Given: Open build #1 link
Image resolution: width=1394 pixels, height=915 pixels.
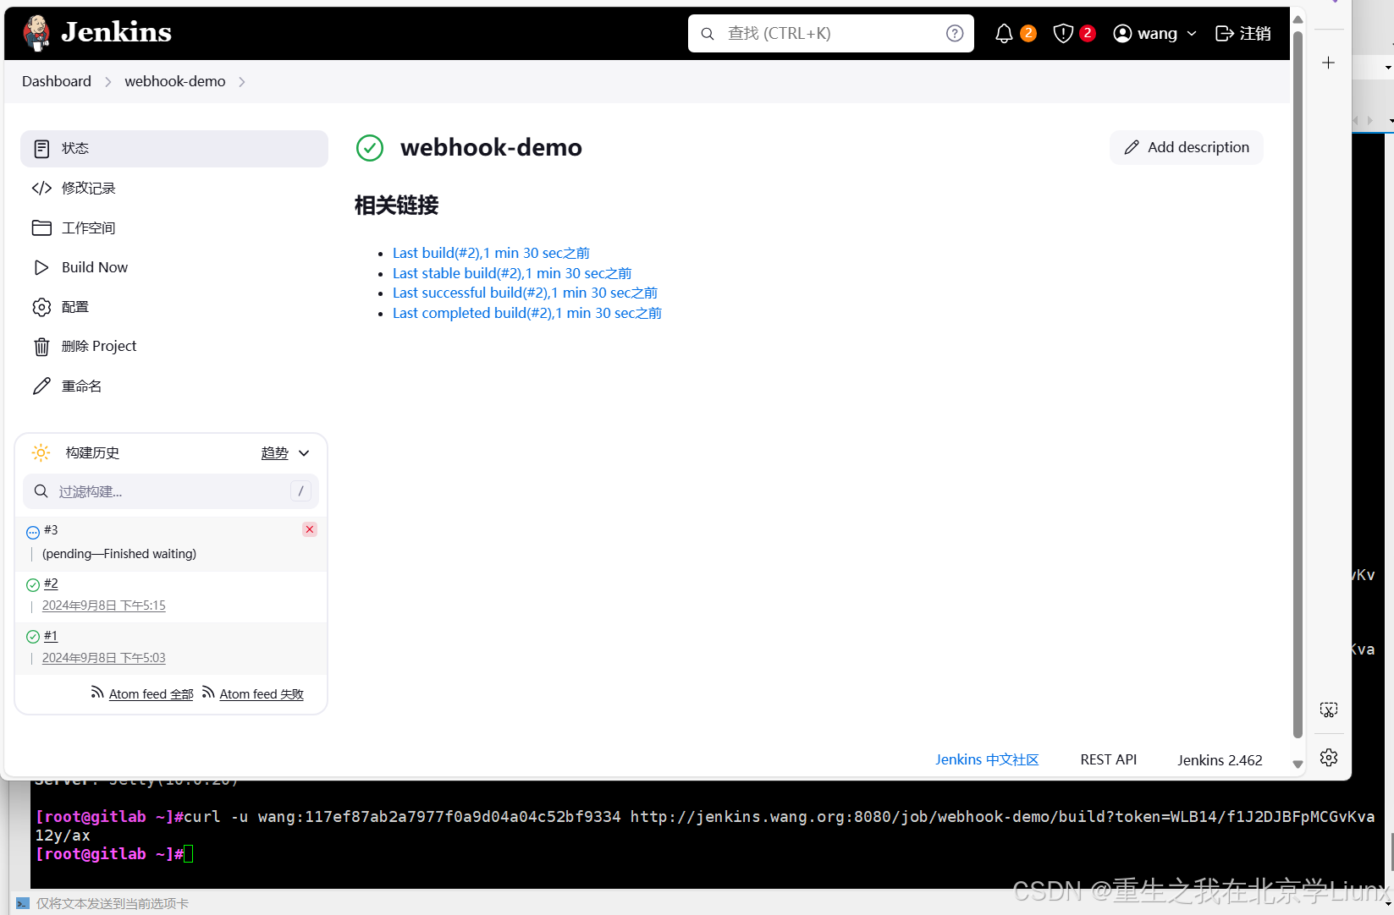Looking at the screenshot, I should coord(51,636).
